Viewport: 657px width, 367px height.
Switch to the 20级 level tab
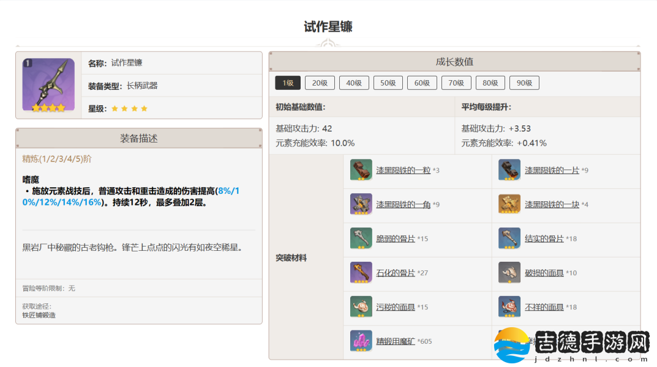coord(320,83)
